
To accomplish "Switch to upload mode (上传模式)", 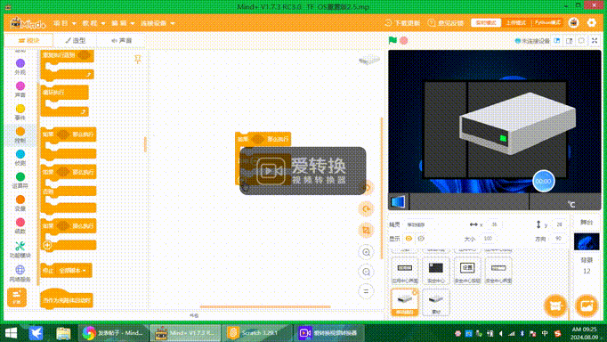I will click(x=516, y=23).
